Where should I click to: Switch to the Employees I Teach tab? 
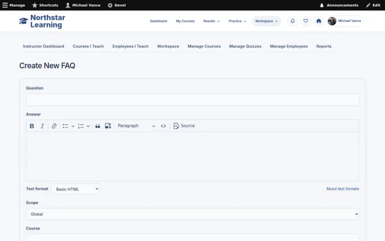(x=130, y=46)
